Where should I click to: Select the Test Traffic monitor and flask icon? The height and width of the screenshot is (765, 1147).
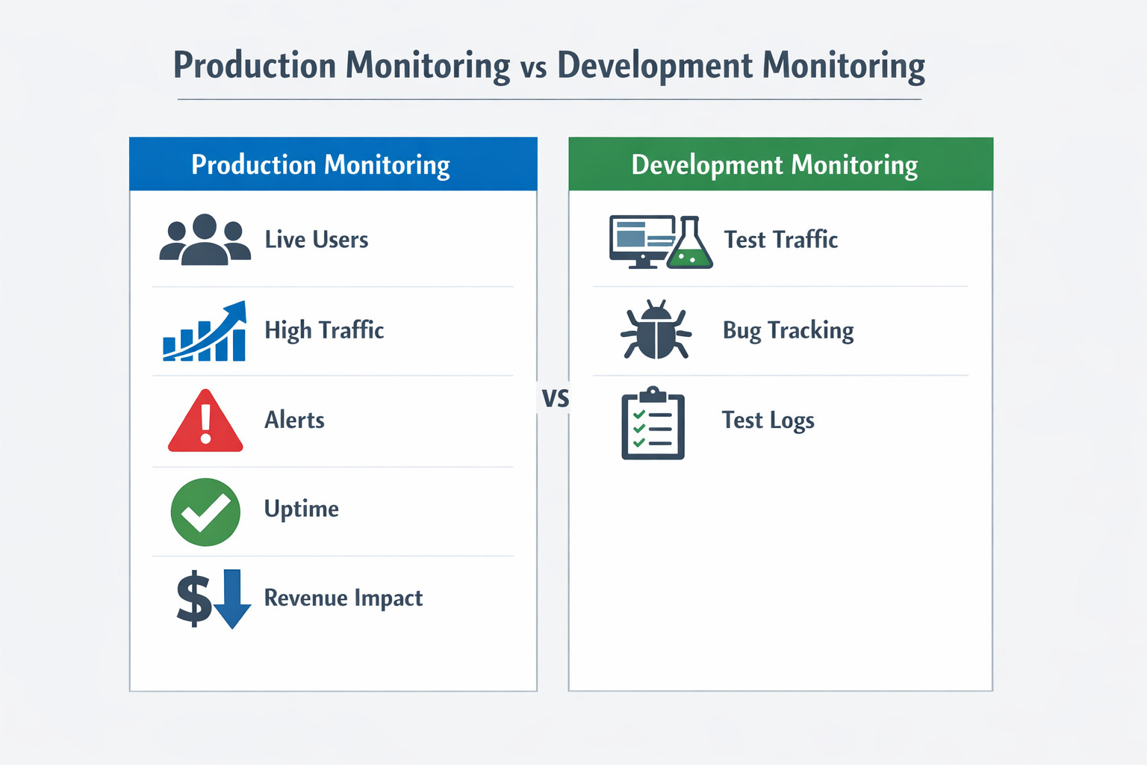[x=660, y=242]
